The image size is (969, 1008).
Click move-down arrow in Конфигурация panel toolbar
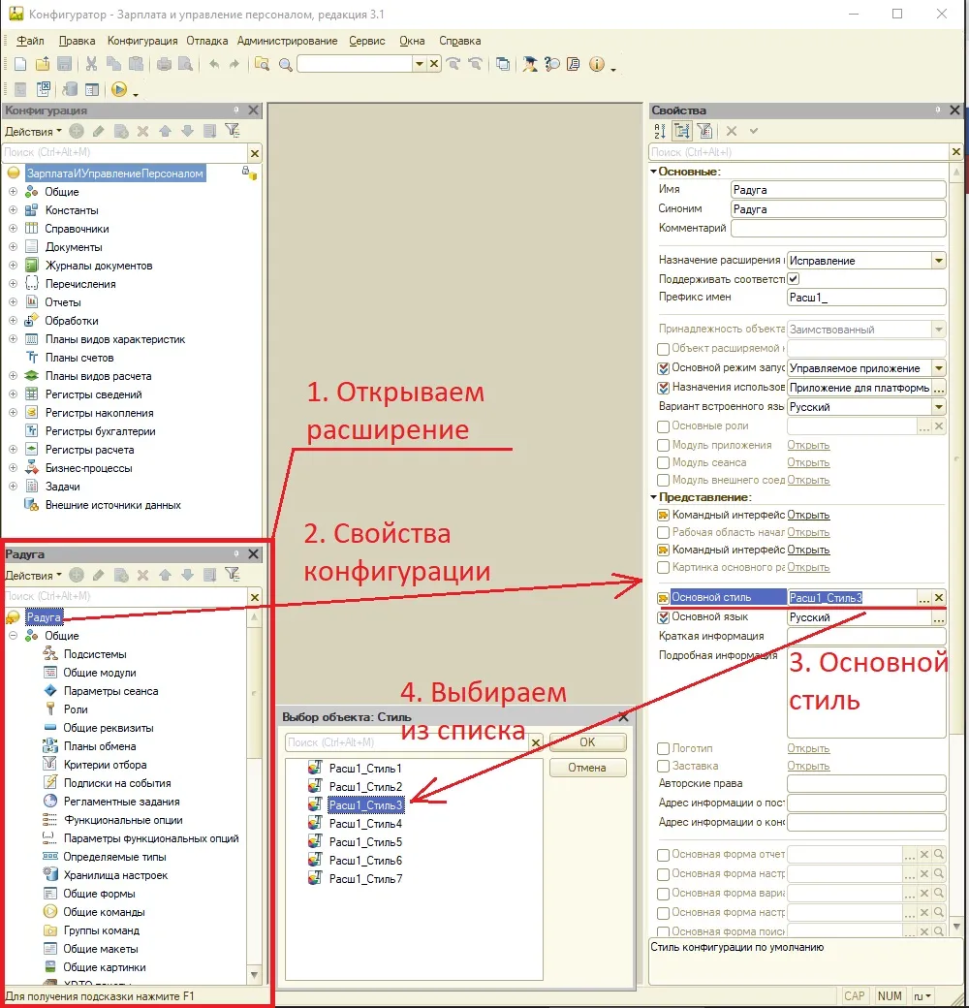coord(188,131)
